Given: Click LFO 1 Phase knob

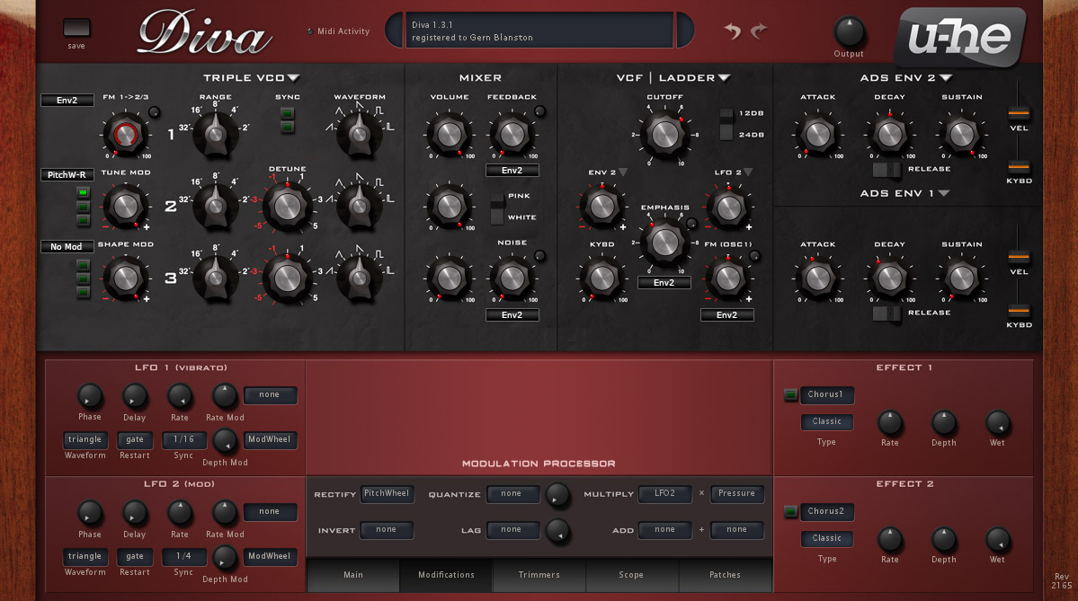Looking at the screenshot, I should click(x=89, y=396).
